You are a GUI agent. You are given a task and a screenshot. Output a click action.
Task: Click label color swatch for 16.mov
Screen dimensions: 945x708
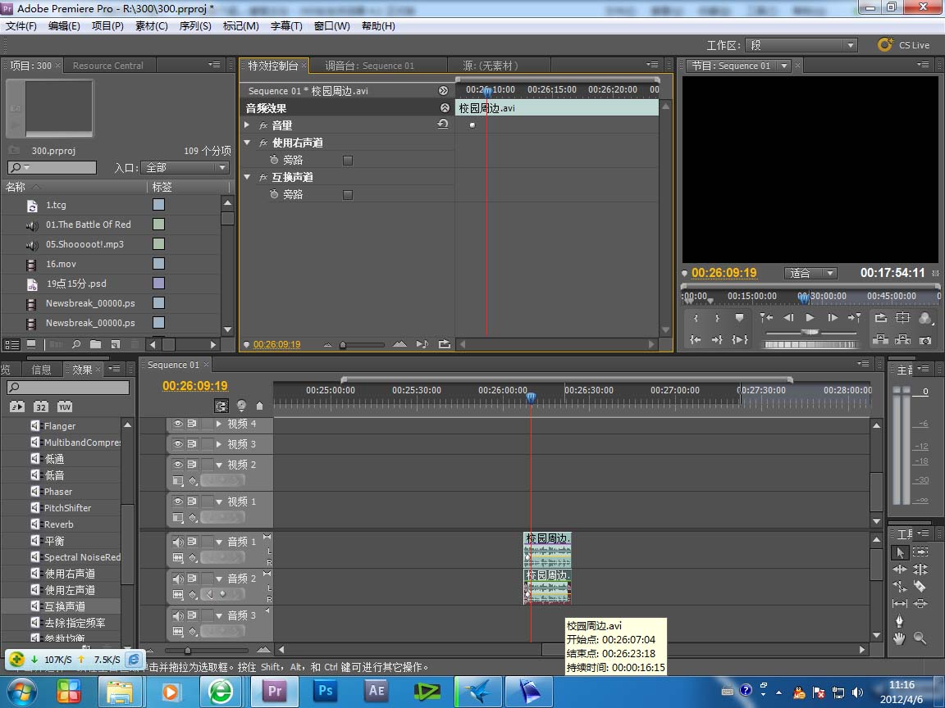pos(158,264)
